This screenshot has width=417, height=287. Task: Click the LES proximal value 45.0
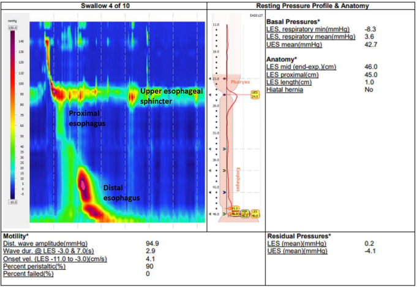click(371, 75)
